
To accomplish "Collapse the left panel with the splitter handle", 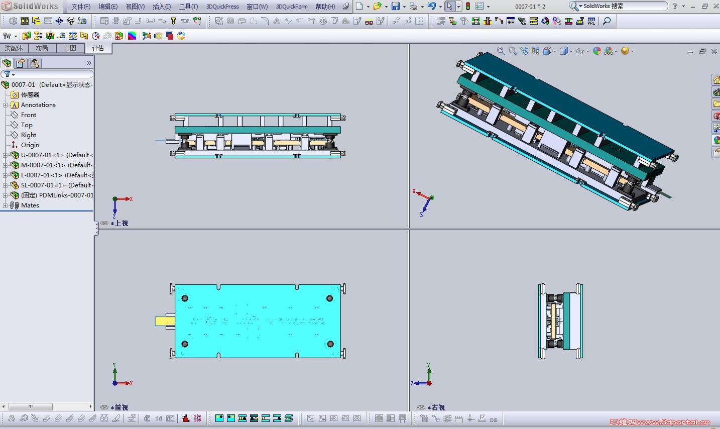I will (96, 229).
